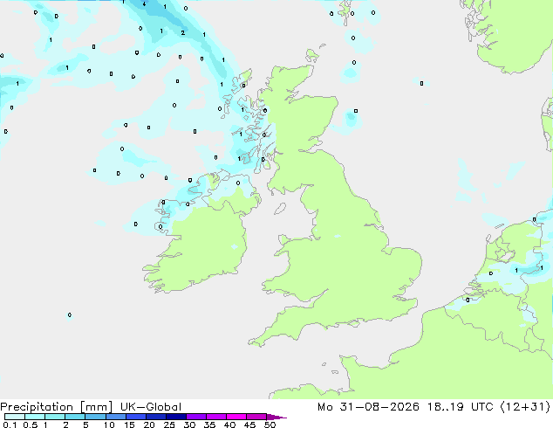Click the 2 mm precipitation value on the map

coord(182,33)
